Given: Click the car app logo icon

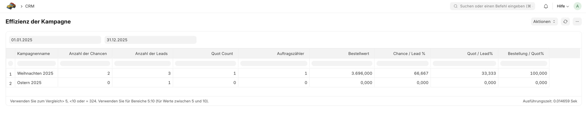Looking at the screenshot, I should (x=11, y=6).
